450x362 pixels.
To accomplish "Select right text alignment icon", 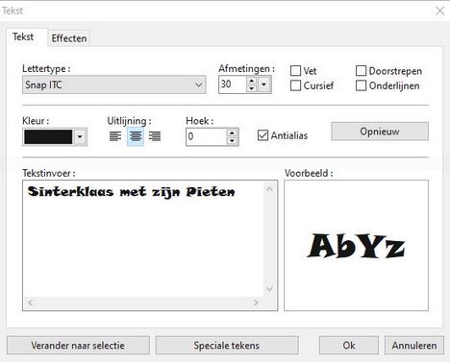I will [x=155, y=136].
